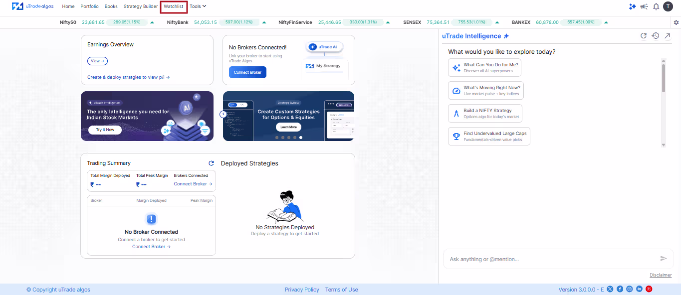Click suggestions scrollbar down arrow
Screen dimensions: 681x295
coord(664,145)
